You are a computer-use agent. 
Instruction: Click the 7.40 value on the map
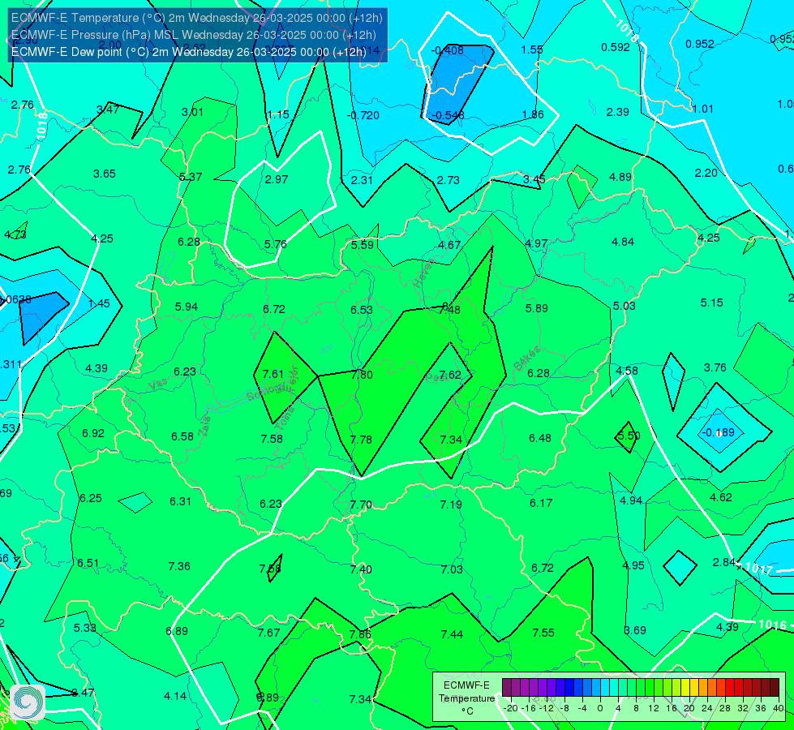361,570
